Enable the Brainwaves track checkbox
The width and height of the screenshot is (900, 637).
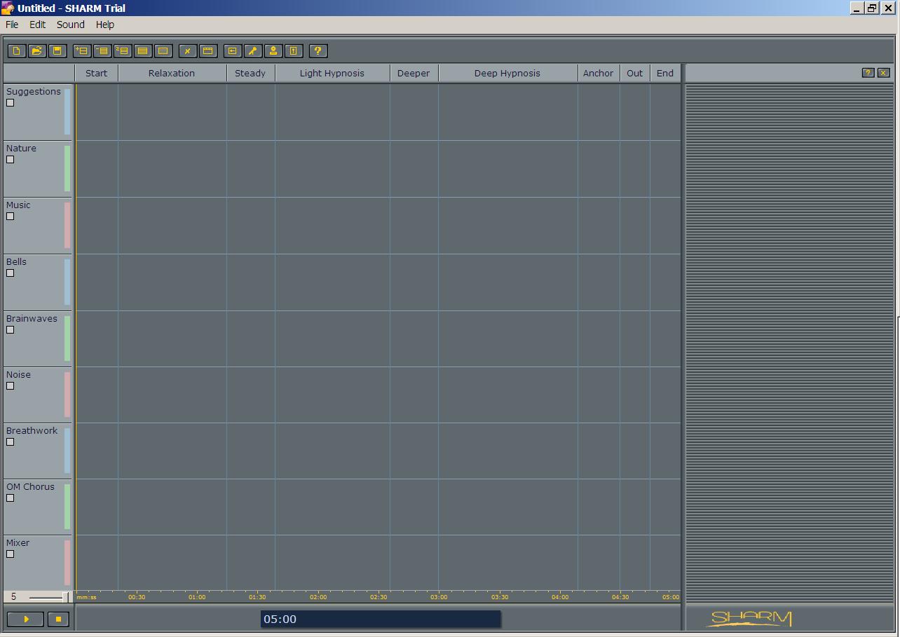pyautogui.click(x=11, y=330)
